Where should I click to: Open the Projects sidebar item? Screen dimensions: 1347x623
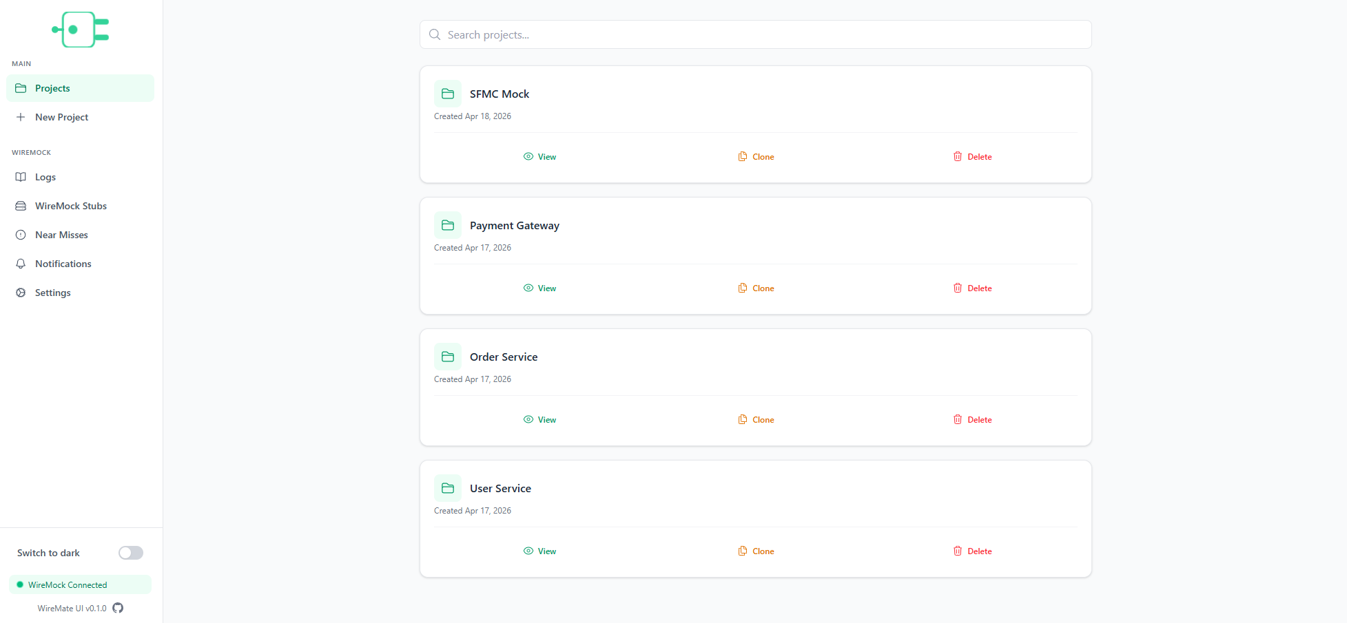80,88
